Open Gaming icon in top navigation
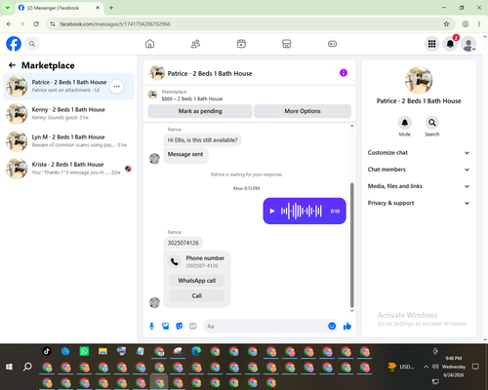 pos(332,44)
